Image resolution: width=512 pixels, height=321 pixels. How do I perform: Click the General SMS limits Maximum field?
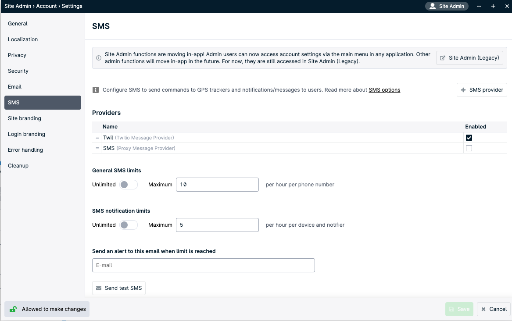[217, 185]
